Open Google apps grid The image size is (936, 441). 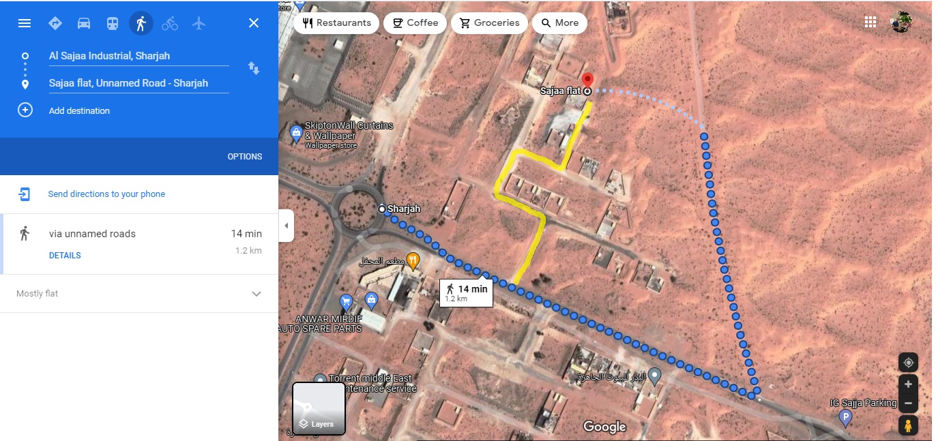[x=871, y=22]
